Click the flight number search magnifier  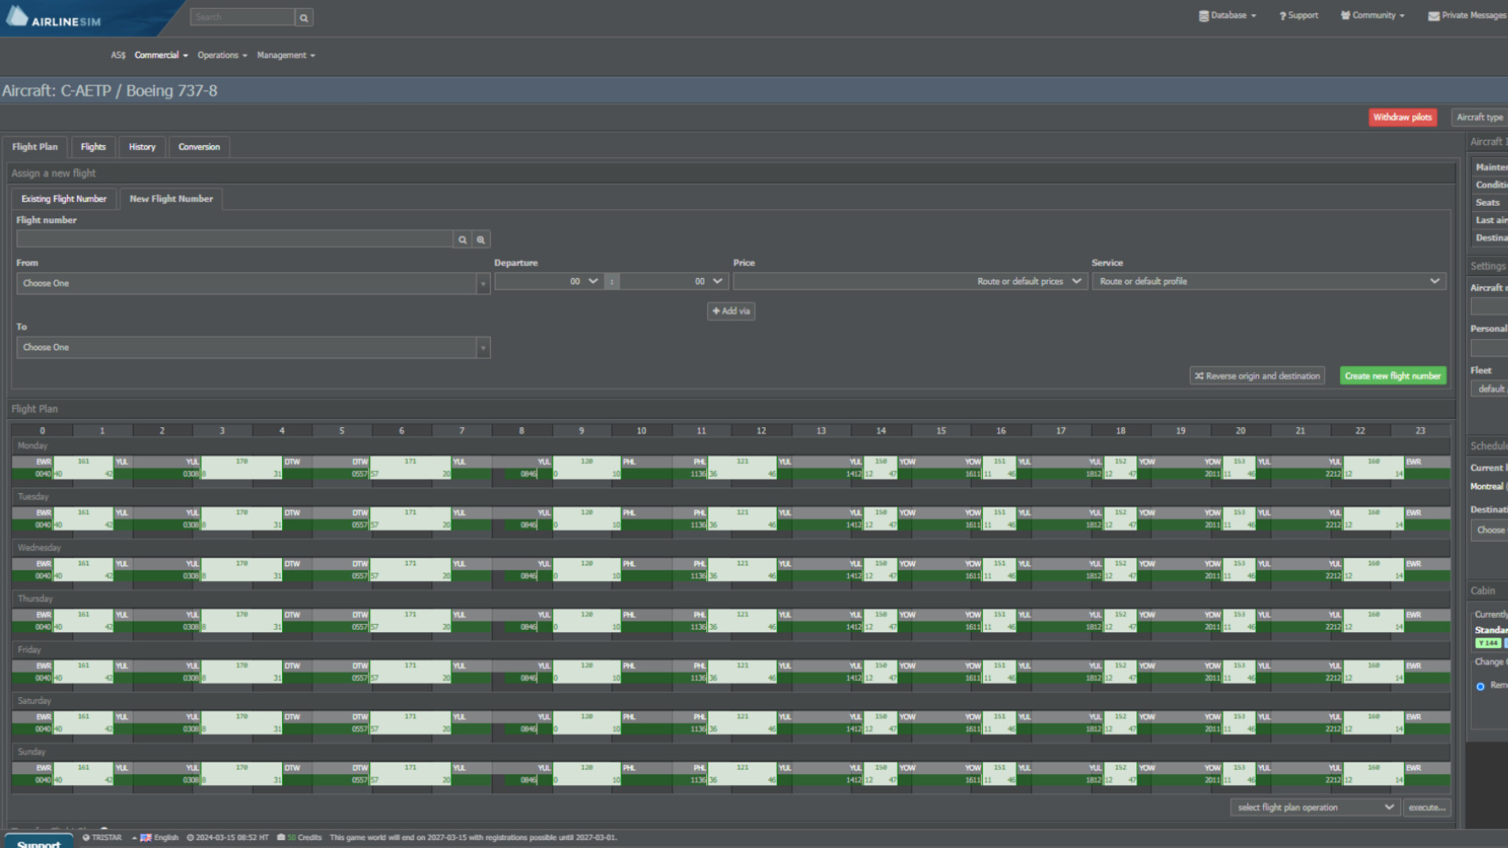pyautogui.click(x=462, y=239)
